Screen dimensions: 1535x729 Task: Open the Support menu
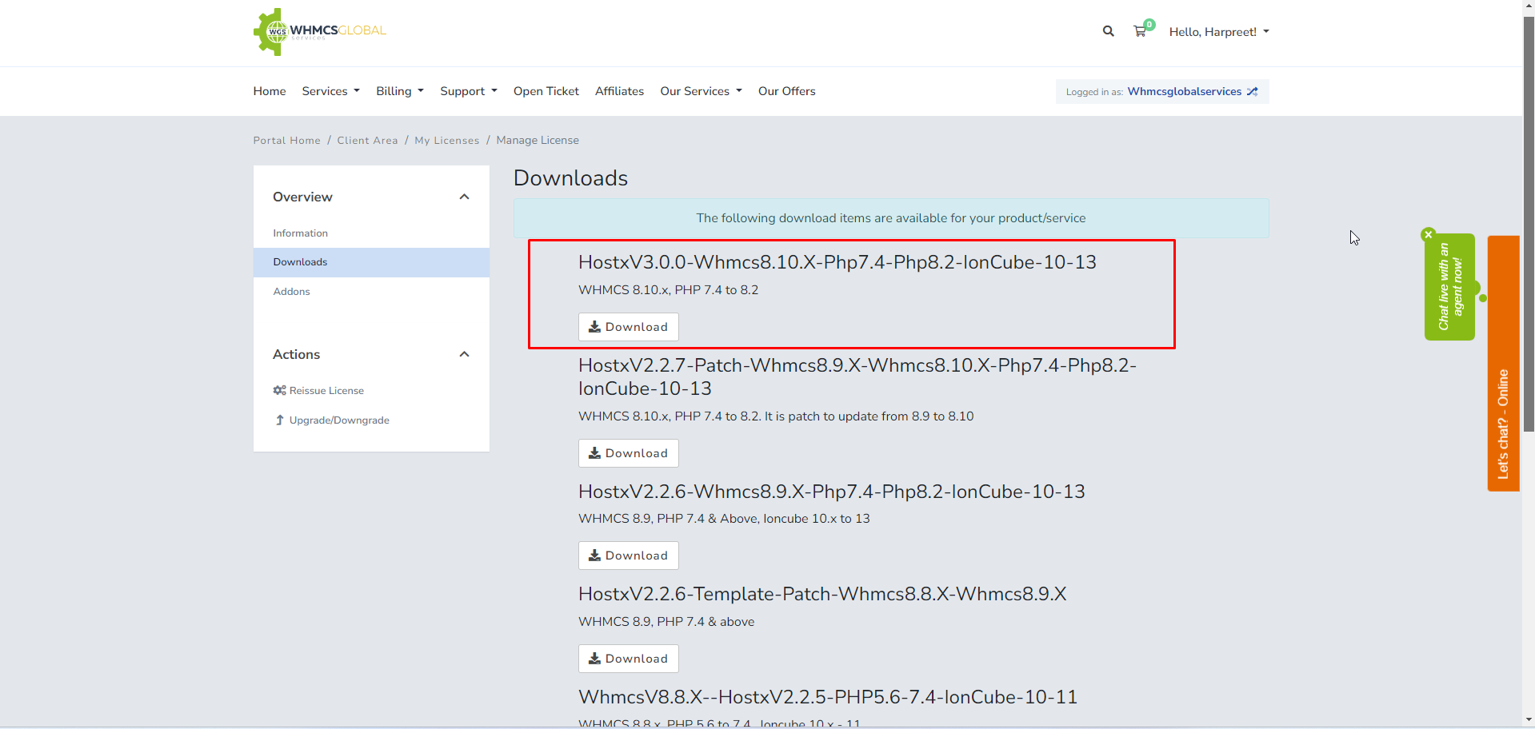[468, 91]
